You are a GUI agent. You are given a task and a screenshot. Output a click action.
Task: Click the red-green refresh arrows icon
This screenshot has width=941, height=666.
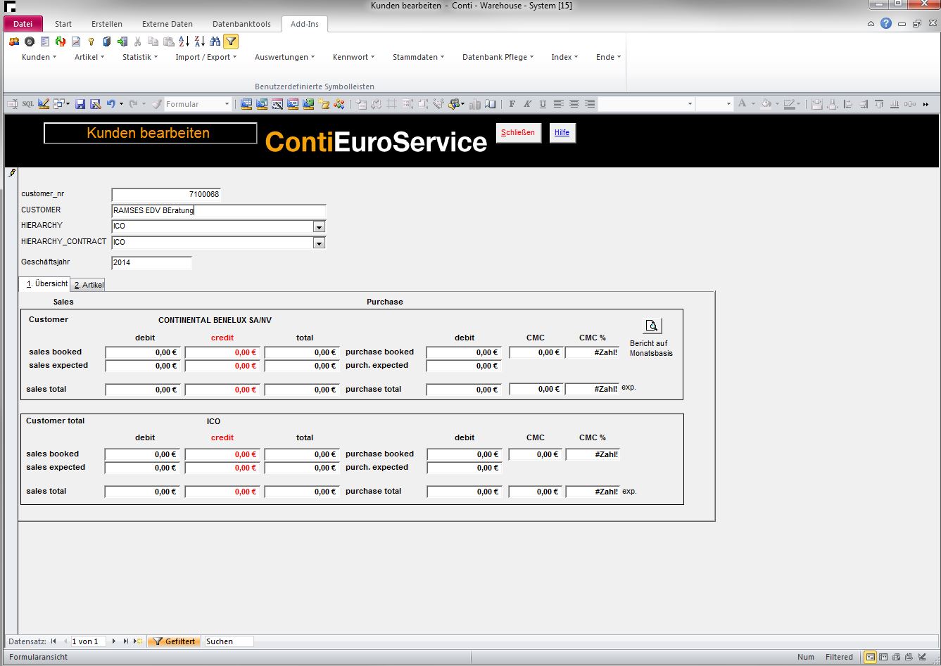point(61,41)
